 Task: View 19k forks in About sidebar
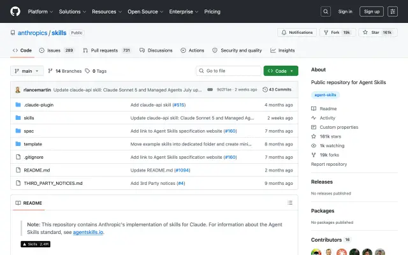click(325, 155)
